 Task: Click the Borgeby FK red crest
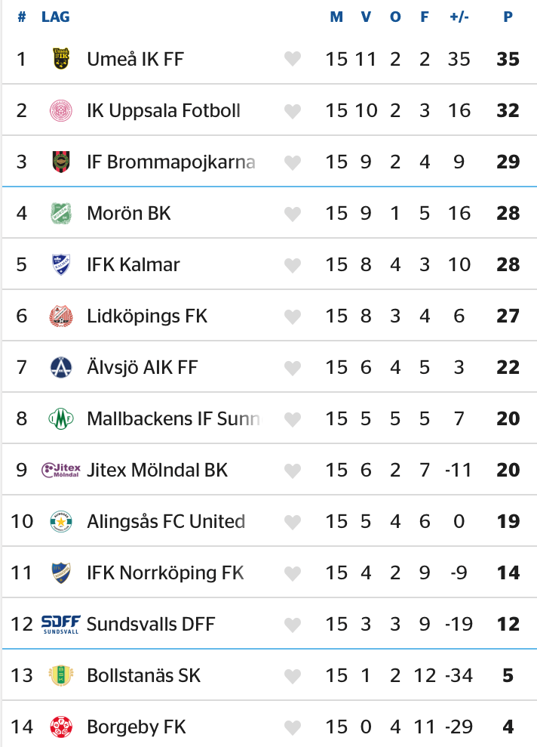(60, 727)
